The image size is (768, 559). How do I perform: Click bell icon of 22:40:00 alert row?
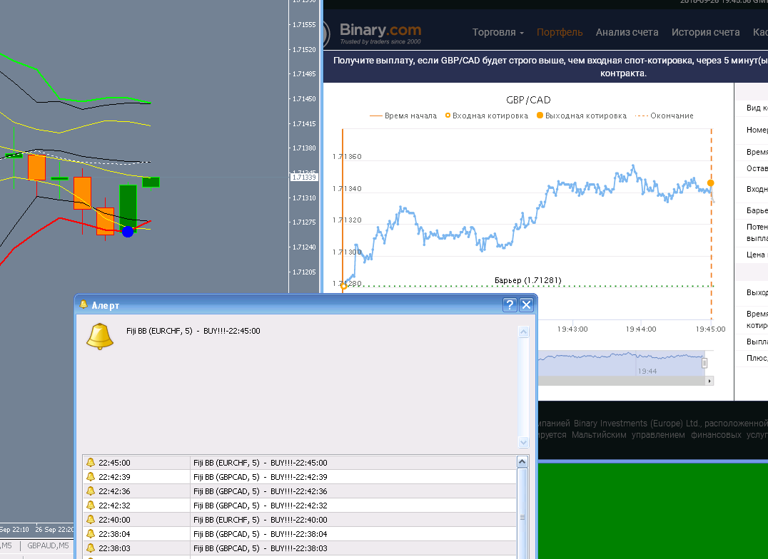point(91,519)
